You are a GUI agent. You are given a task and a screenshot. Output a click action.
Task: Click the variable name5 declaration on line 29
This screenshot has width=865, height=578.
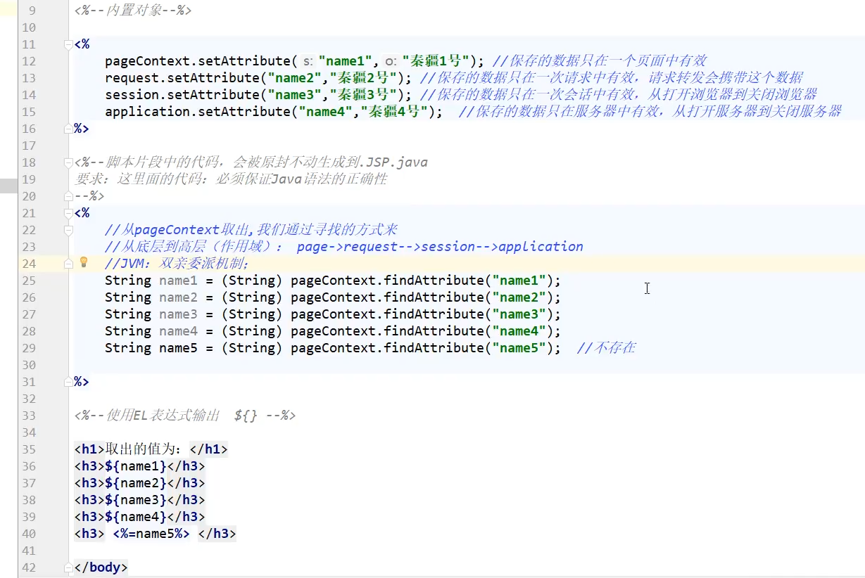tap(178, 348)
